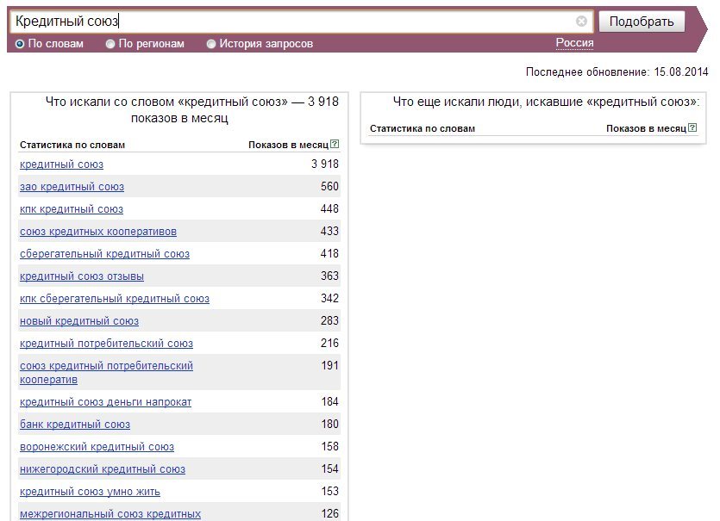The height and width of the screenshot is (521, 720).
Task: Open новый кредитный союз link
Action: [x=79, y=321]
